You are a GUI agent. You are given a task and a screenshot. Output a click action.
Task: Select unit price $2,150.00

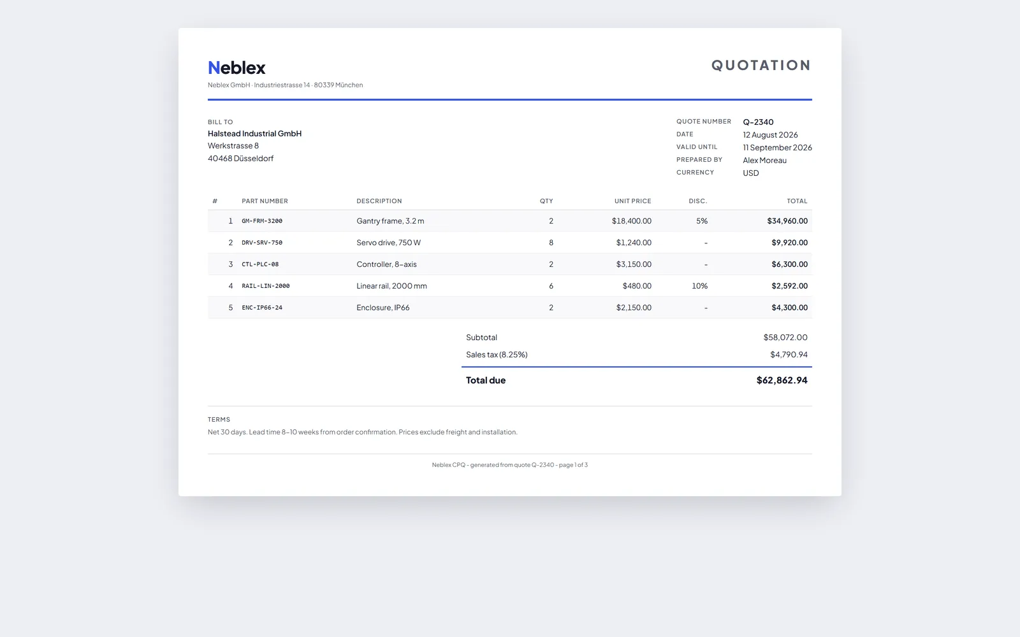coord(634,308)
